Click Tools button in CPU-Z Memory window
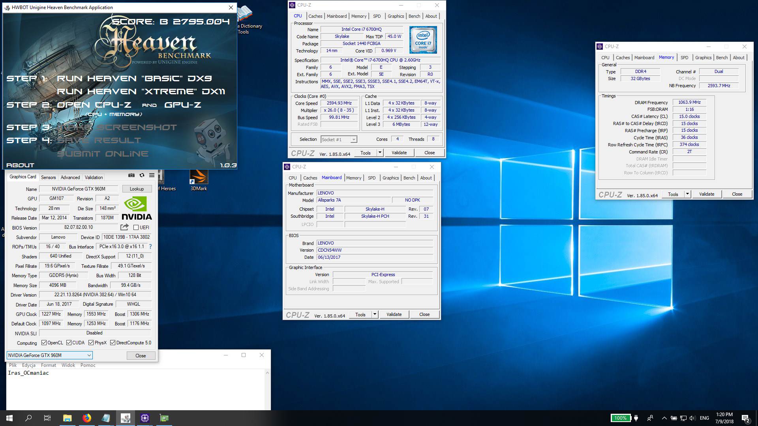Viewport: 758px width, 426px height. click(x=673, y=194)
